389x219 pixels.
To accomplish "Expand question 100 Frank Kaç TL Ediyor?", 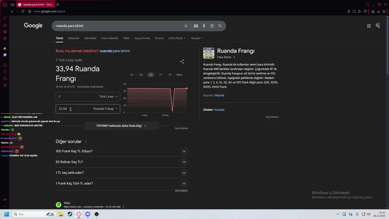I will pyautogui.click(x=122, y=151).
